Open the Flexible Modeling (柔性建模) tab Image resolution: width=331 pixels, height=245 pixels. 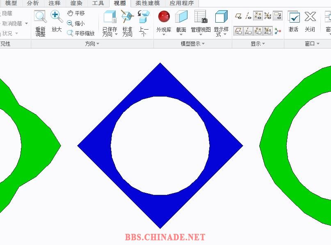pos(147,3)
